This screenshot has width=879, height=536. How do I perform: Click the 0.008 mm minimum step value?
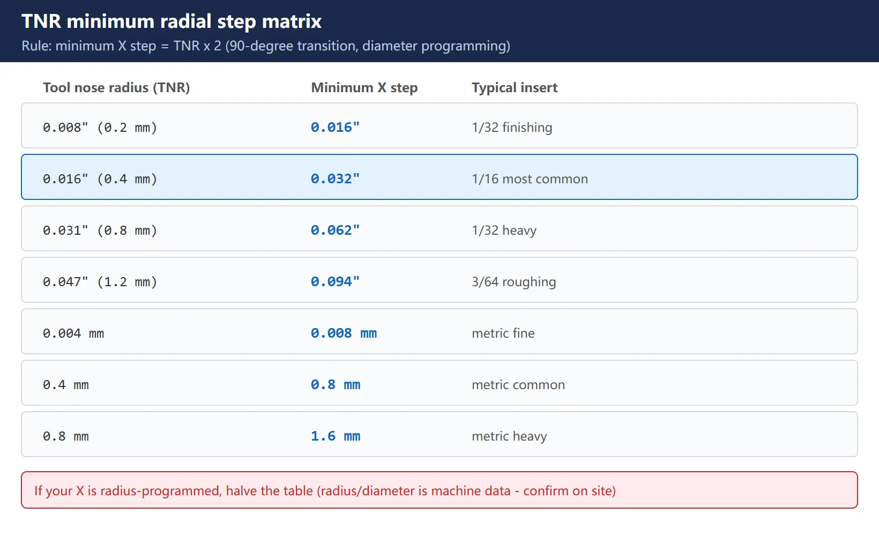click(344, 333)
